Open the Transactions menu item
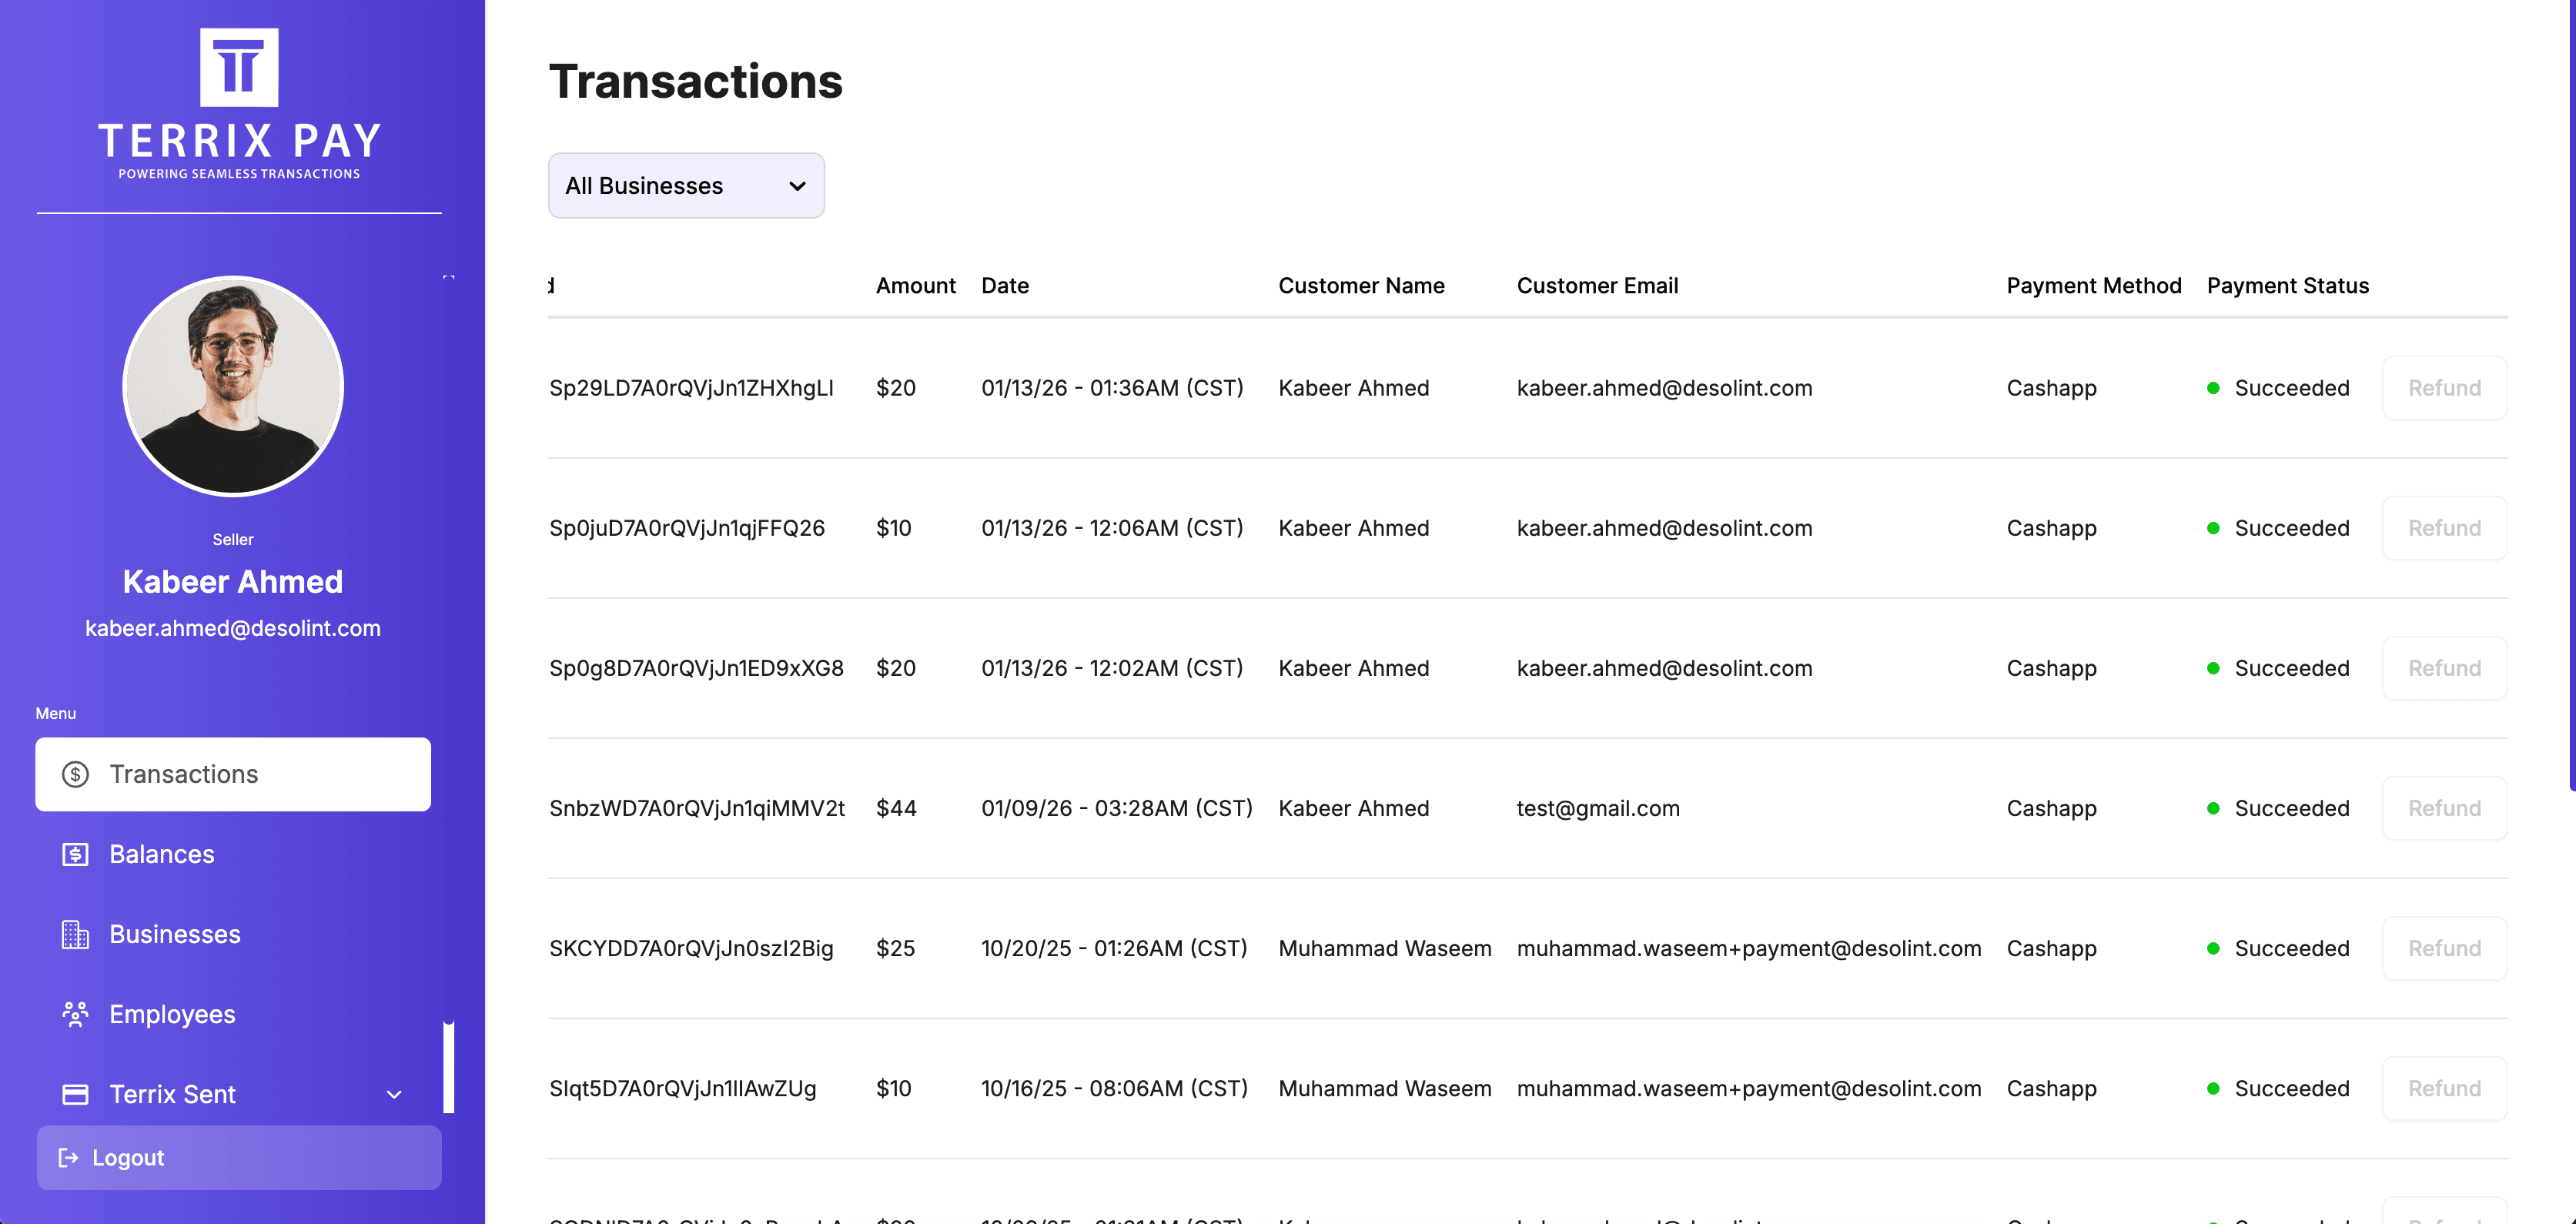This screenshot has height=1224, width=2576. (x=233, y=774)
